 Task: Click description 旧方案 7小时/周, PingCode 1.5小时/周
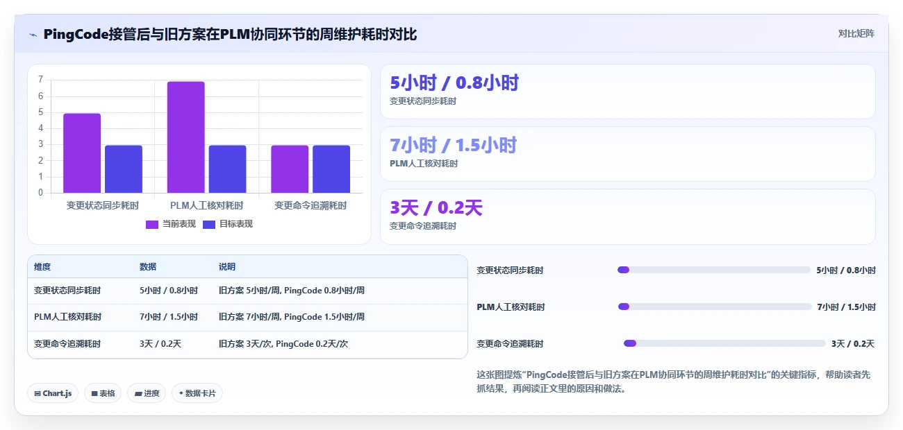[x=292, y=317]
